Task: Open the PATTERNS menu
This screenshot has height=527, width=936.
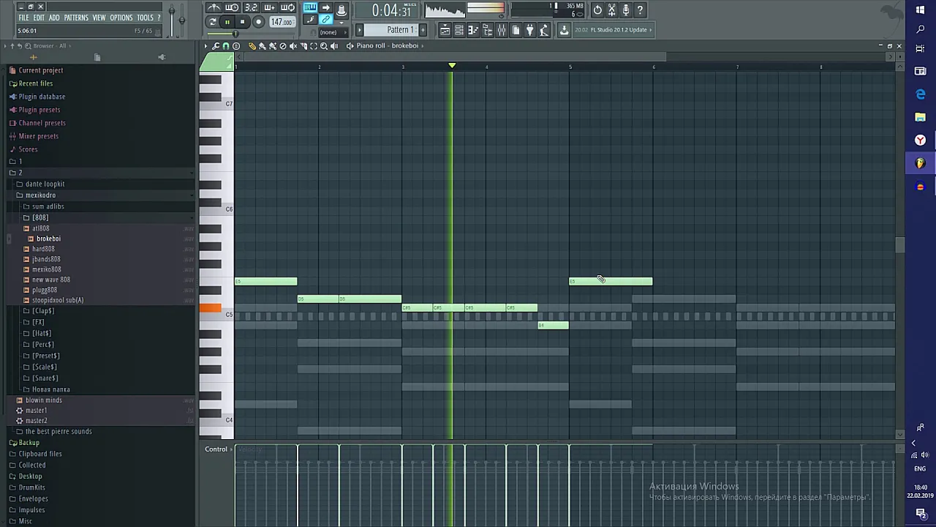Action: pos(76,18)
